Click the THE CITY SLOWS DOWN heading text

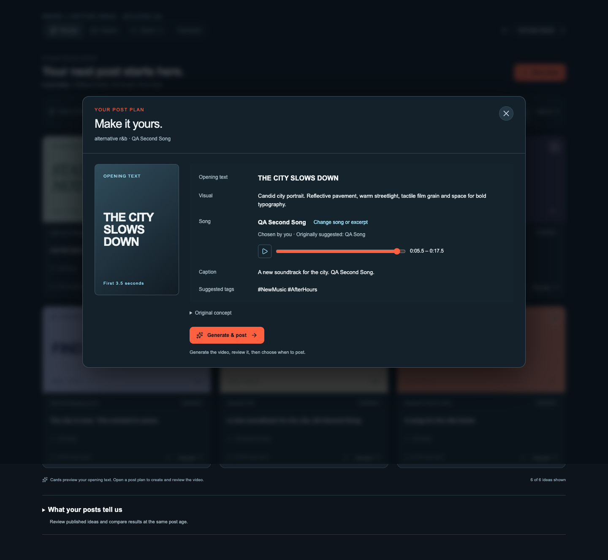pos(298,178)
